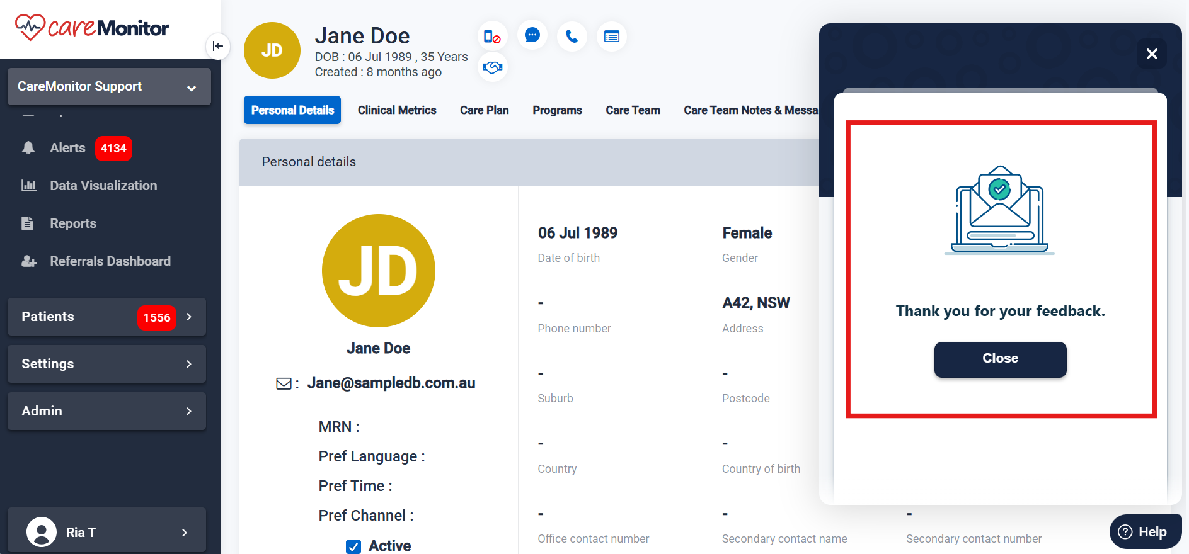Open CareMonitor Support dropdown
Viewport: 1189px width, 554px height.
[x=109, y=86]
